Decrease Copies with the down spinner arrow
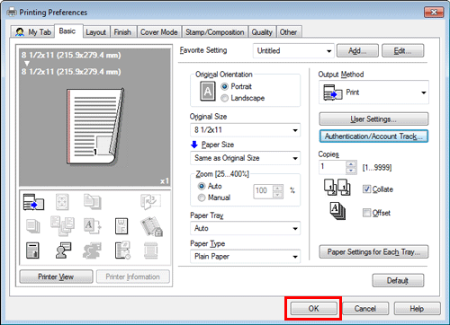 click(x=351, y=171)
